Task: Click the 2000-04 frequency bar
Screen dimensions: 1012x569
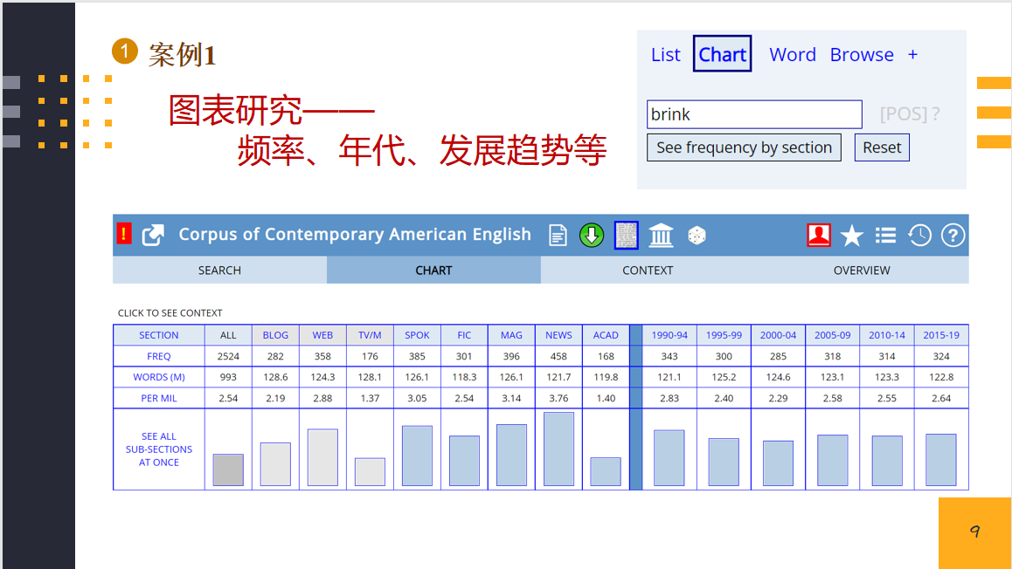Action: point(778,463)
